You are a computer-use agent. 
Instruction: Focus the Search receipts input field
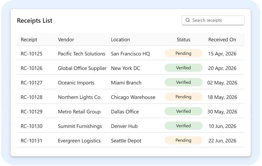point(213,20)
